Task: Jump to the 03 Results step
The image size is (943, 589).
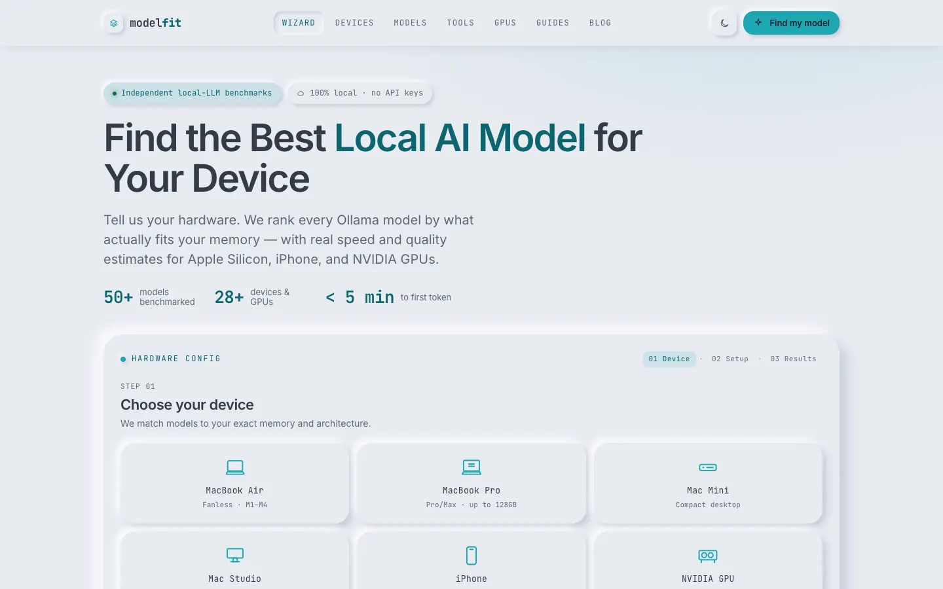Action: [x=793, y=359]
